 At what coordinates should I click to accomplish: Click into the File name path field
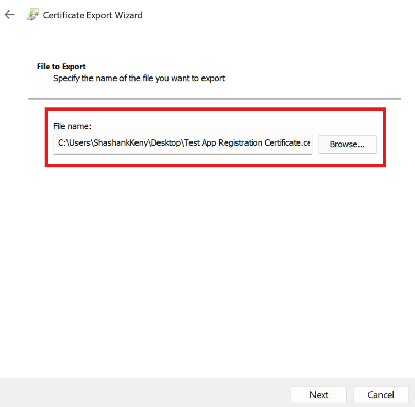[183, 144]
